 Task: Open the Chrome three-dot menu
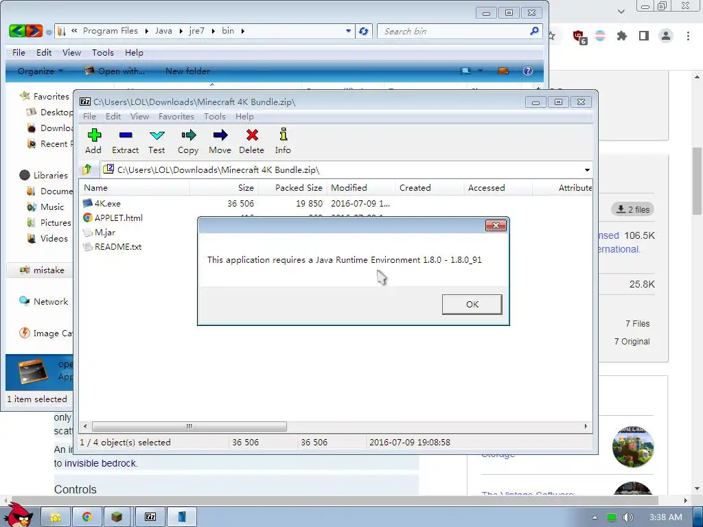[688, 36]
